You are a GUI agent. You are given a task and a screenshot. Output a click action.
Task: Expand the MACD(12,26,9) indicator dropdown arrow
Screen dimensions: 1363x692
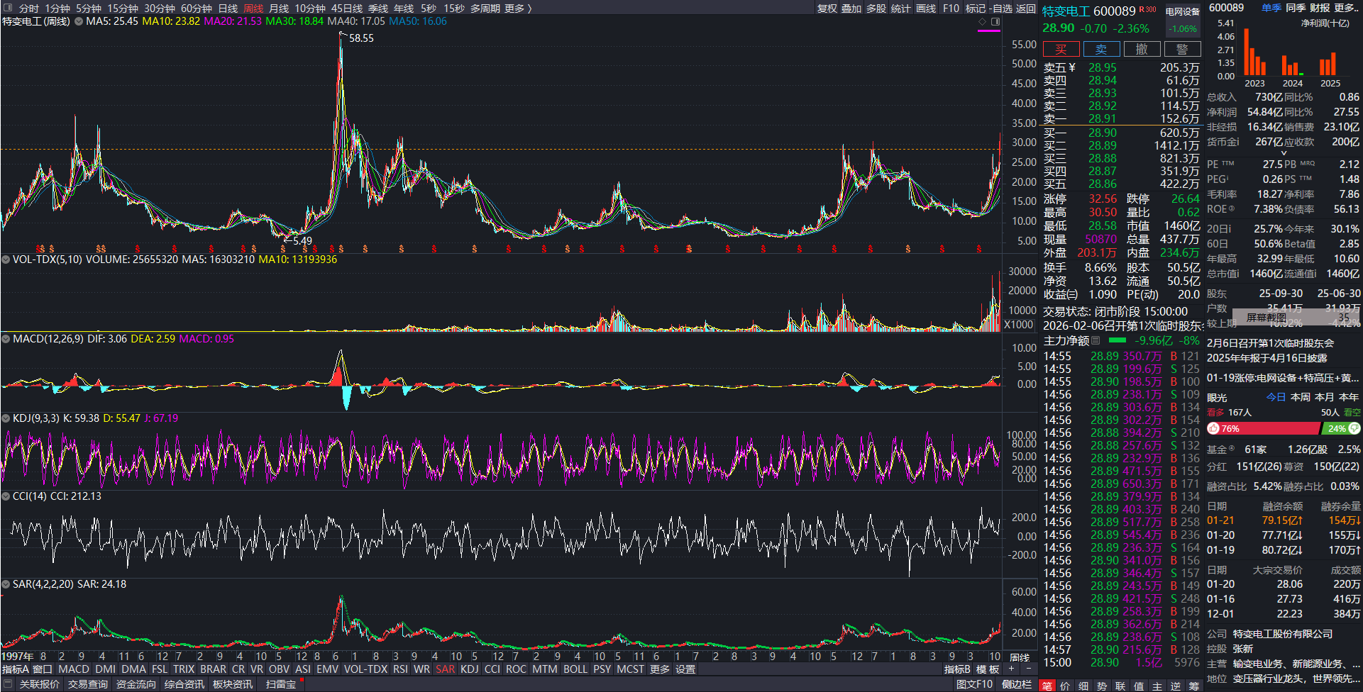6,340
